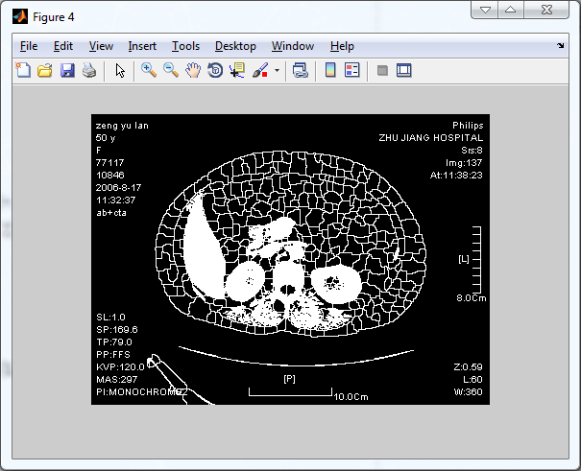Insert a Colorbar
Screen dimensions: 581x471
(330, 70)
